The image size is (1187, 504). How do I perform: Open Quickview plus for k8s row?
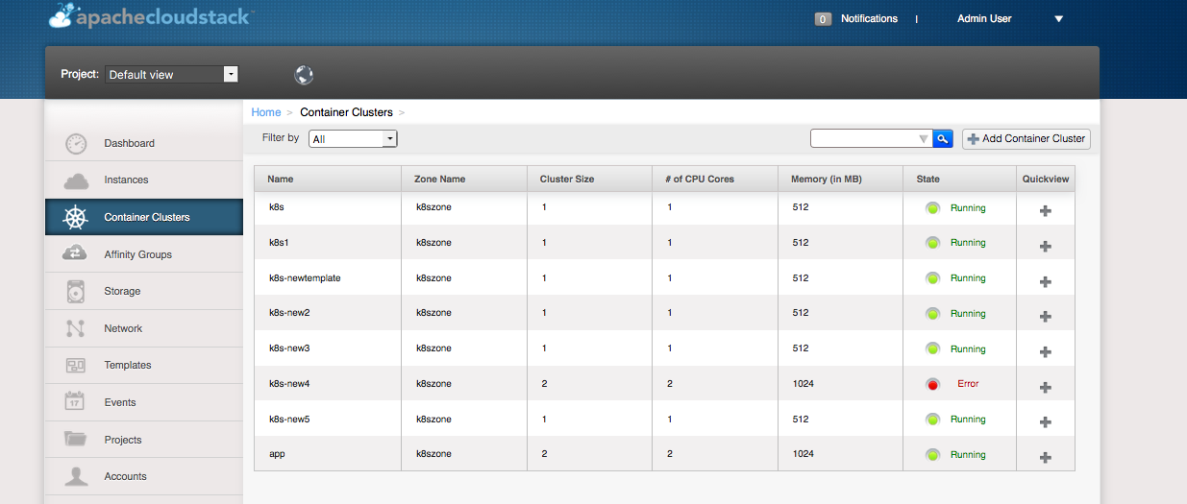[1046, 211]
